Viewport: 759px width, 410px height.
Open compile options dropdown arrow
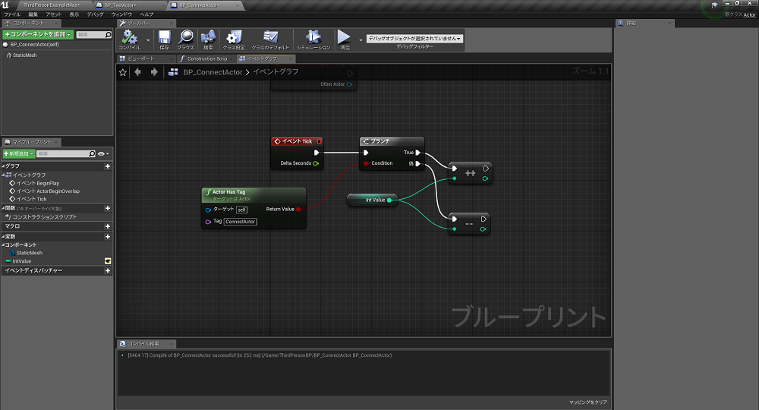[x=148, y=40]
